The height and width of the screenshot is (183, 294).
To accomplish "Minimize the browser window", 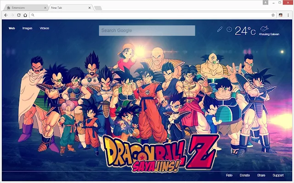I will 274,3.
